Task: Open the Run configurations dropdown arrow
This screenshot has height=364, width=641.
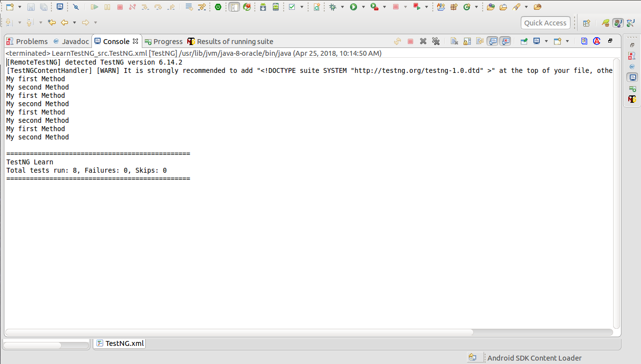Action: 363,7
